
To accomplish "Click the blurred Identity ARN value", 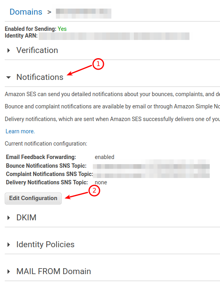I will coord(114,36).
